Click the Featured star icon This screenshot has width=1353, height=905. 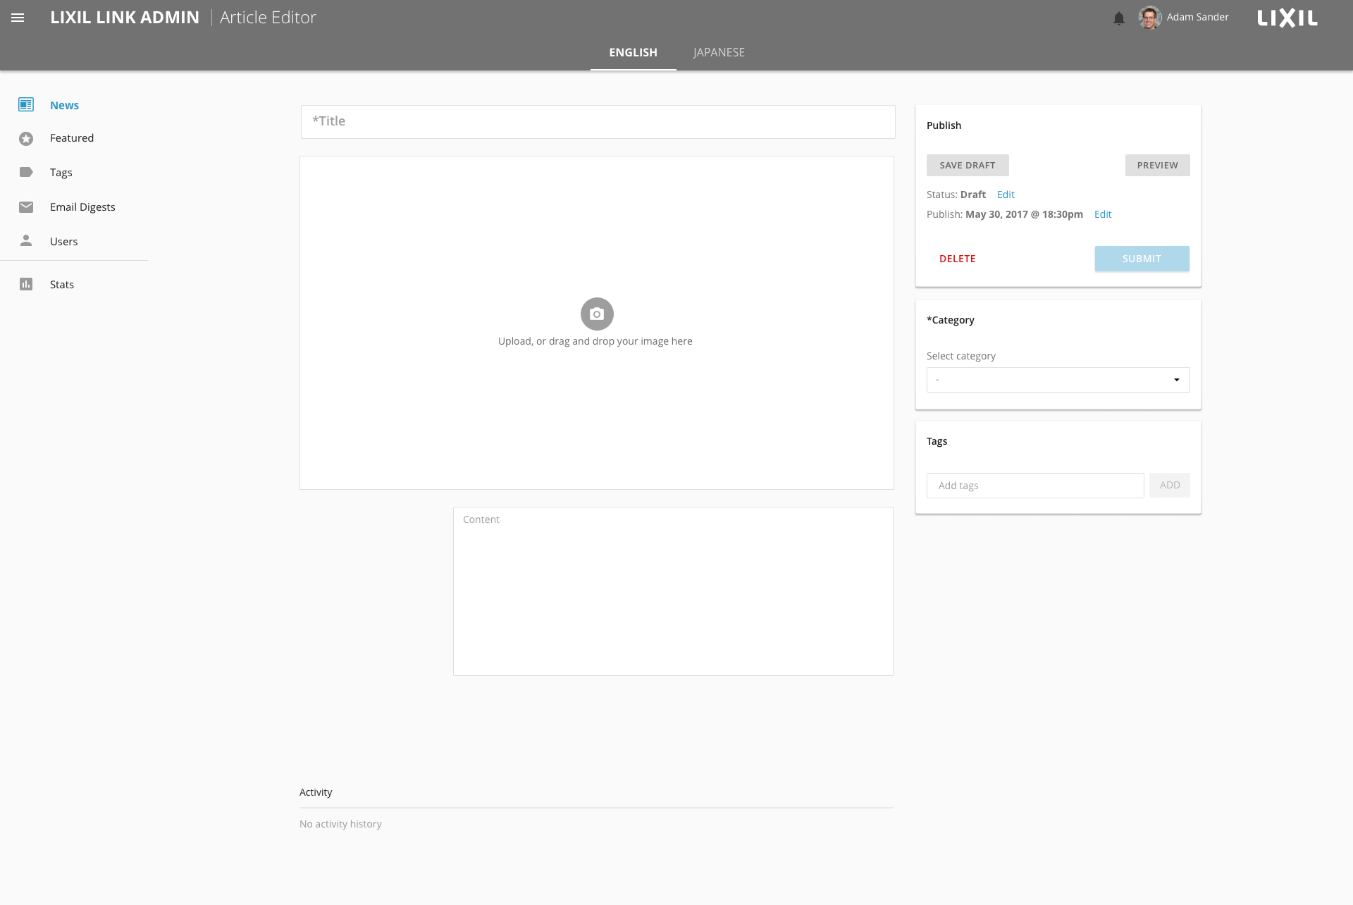26,139
